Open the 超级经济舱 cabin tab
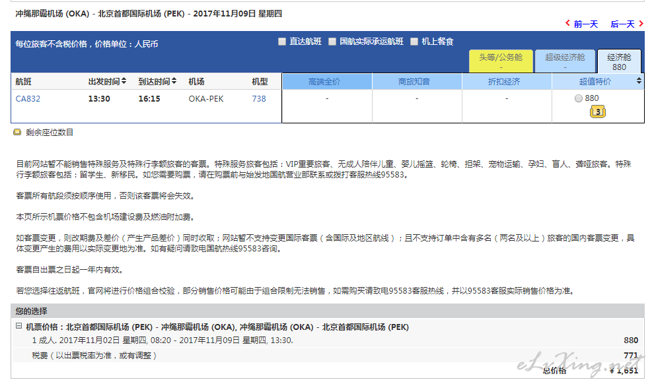Viewport: 652px width, 386px height. (565, 61)
